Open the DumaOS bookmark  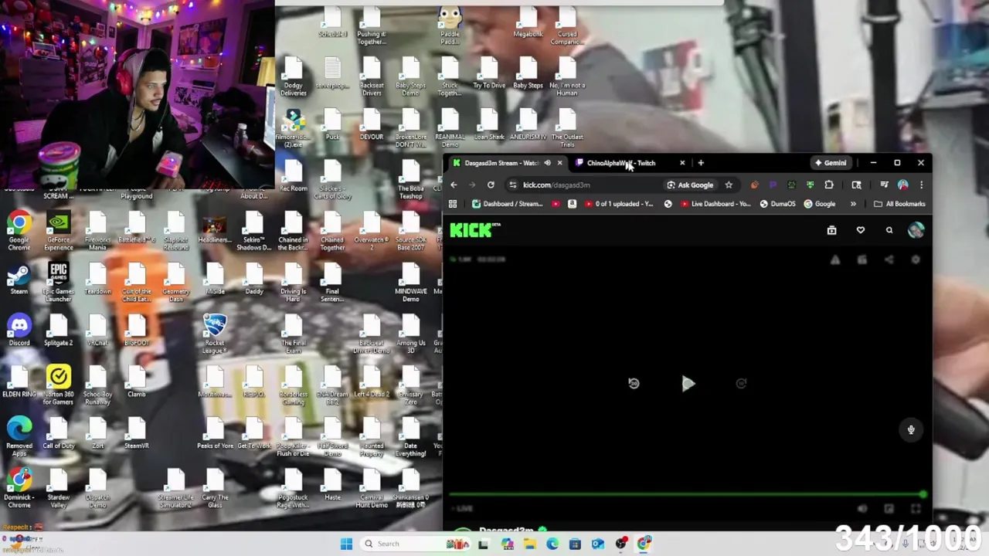click(x=777, y=204)
